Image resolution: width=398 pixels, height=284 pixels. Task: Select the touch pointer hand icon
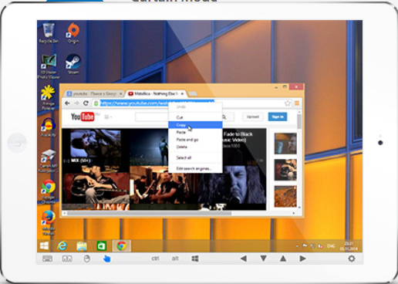pos(106,259)
